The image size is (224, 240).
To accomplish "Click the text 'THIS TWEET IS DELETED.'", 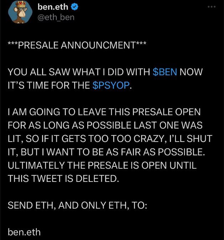I will 63,179.
